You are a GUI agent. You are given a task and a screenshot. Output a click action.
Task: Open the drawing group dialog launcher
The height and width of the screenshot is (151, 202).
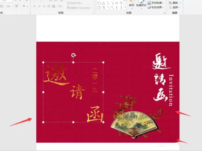[164, 13]
